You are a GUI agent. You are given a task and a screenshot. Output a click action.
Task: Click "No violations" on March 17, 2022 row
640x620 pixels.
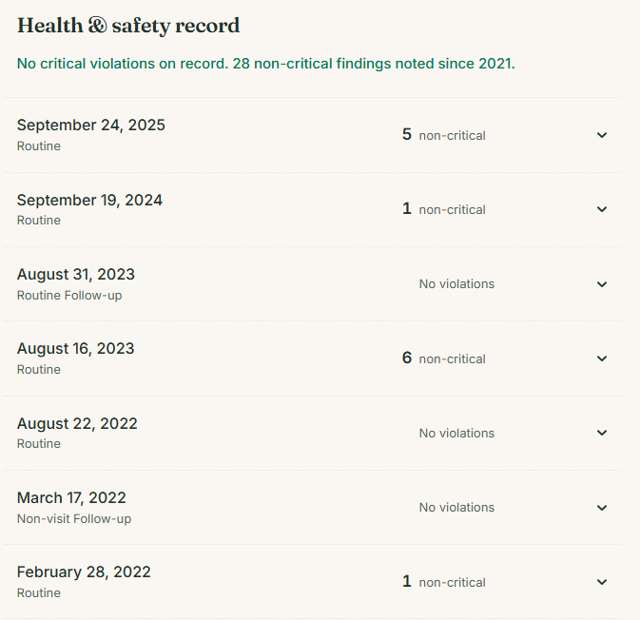(x=456, y=508)
